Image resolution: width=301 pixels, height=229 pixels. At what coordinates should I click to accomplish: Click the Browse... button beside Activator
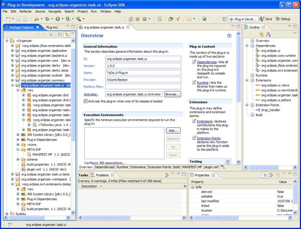172,94
